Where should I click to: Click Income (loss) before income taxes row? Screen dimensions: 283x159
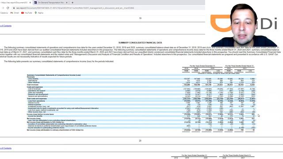[40, 114]
